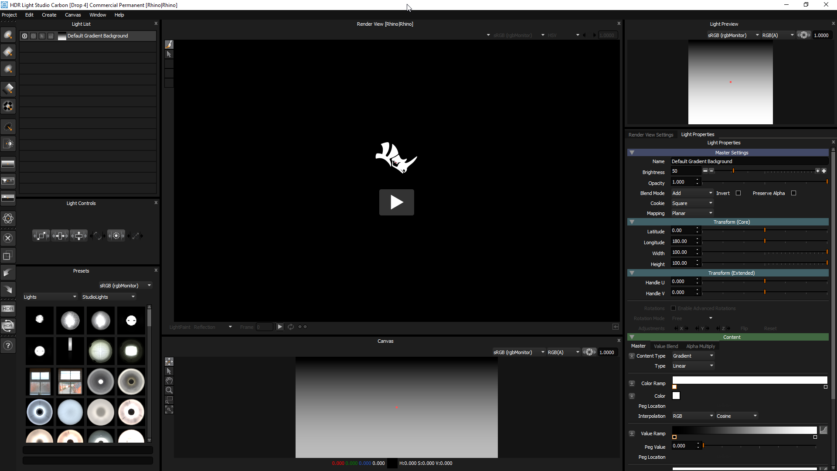Screen dimensions: 837x471
Task: Switch to Render View Settings tab
Action: click(650, 135)
